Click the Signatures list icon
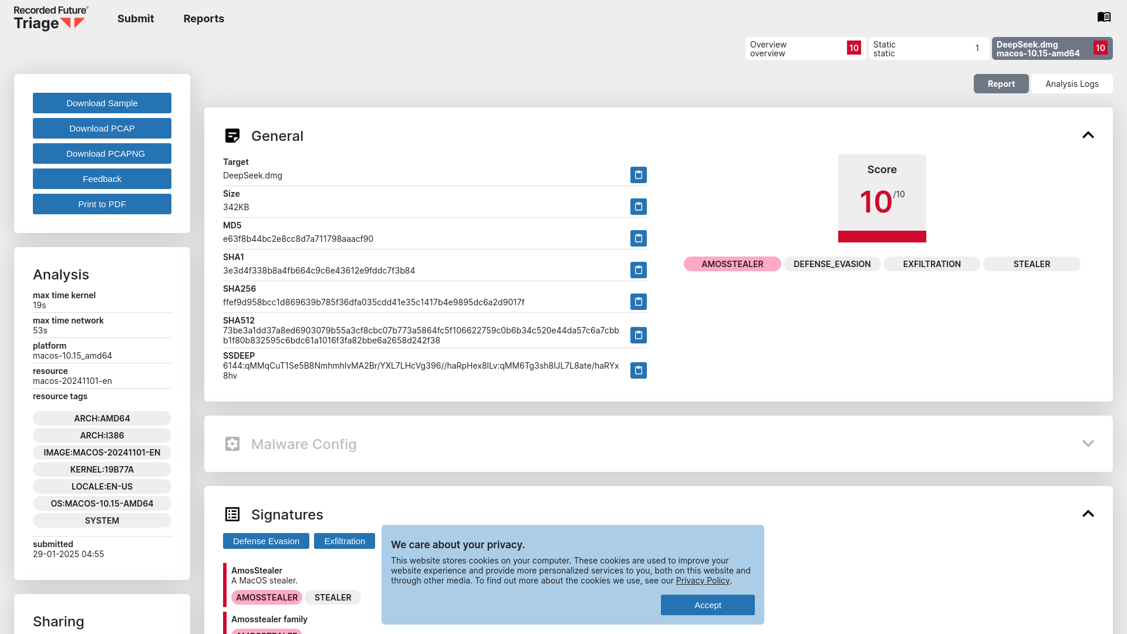This screenshot has width=1127, height=634. pyautogui.click(x=232, y=514)
